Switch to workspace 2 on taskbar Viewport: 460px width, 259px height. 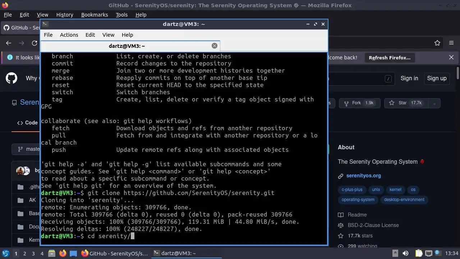click(x=24, y=254)
